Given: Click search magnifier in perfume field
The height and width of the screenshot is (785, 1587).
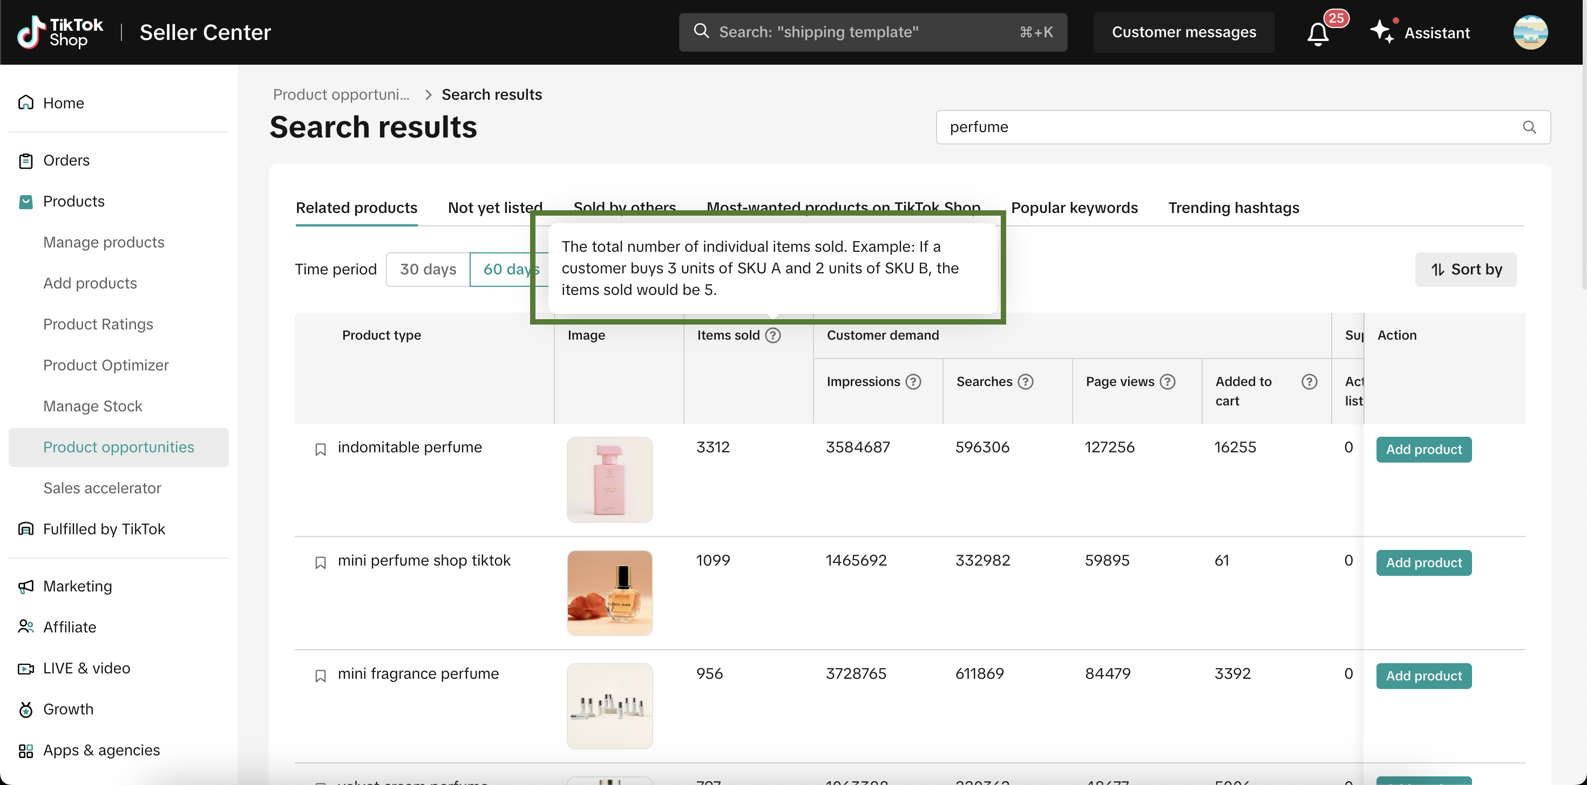Looking at the screenshot, I should pyautogui.click(x=1529, y=127).
